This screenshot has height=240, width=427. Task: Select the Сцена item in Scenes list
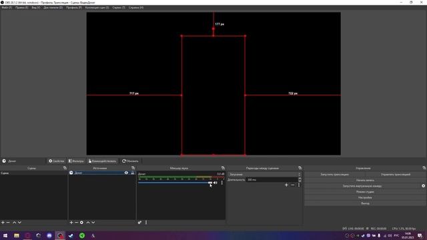point(33,173)
